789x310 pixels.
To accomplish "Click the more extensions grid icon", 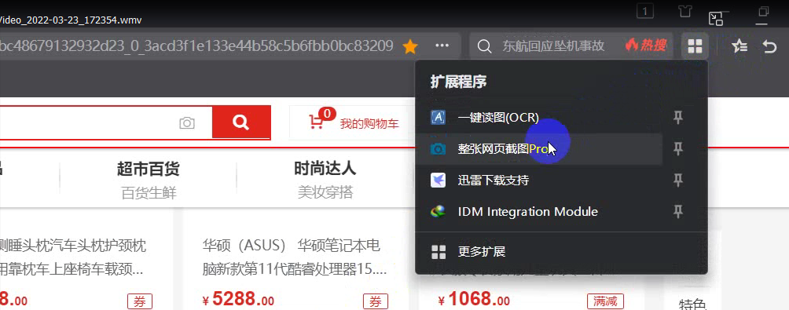I will [x=439, y=252].
